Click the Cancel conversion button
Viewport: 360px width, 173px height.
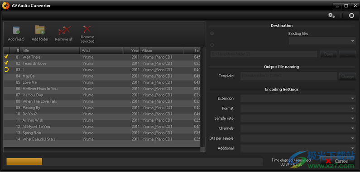tap(337, 161)
